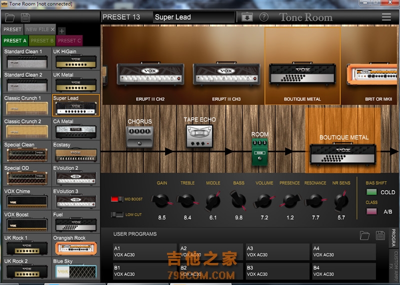Load the Ecstasy preset
This screenshot has width=400, height=285.
coord(76,152)
